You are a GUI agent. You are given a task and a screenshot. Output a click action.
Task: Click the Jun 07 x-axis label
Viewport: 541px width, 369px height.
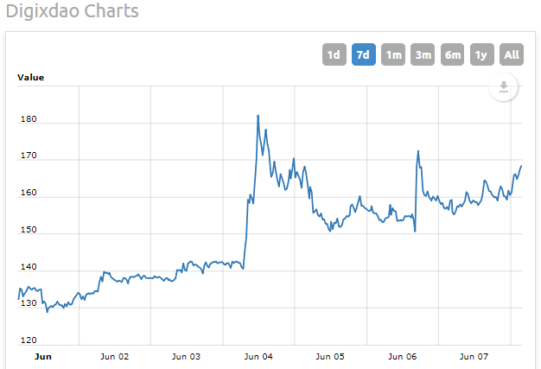point(474,357)
